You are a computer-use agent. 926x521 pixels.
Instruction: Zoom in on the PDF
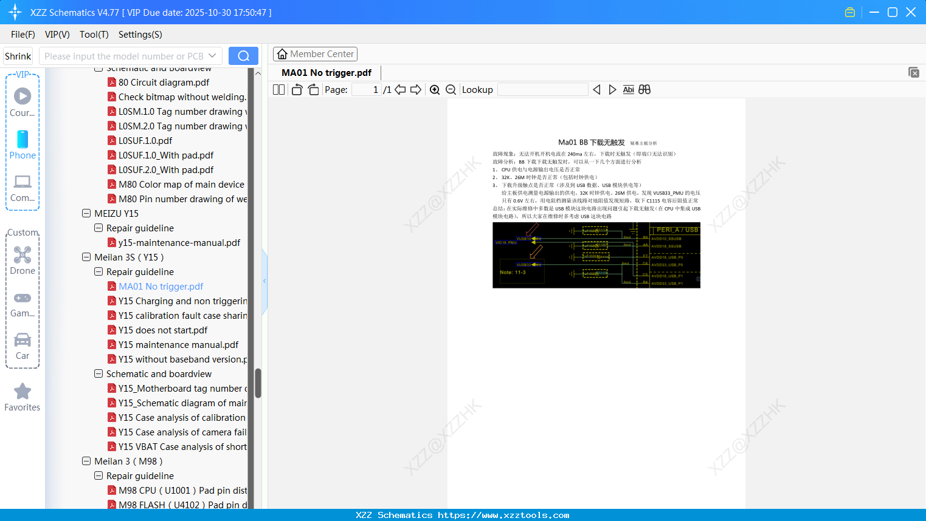pos(435,89)
